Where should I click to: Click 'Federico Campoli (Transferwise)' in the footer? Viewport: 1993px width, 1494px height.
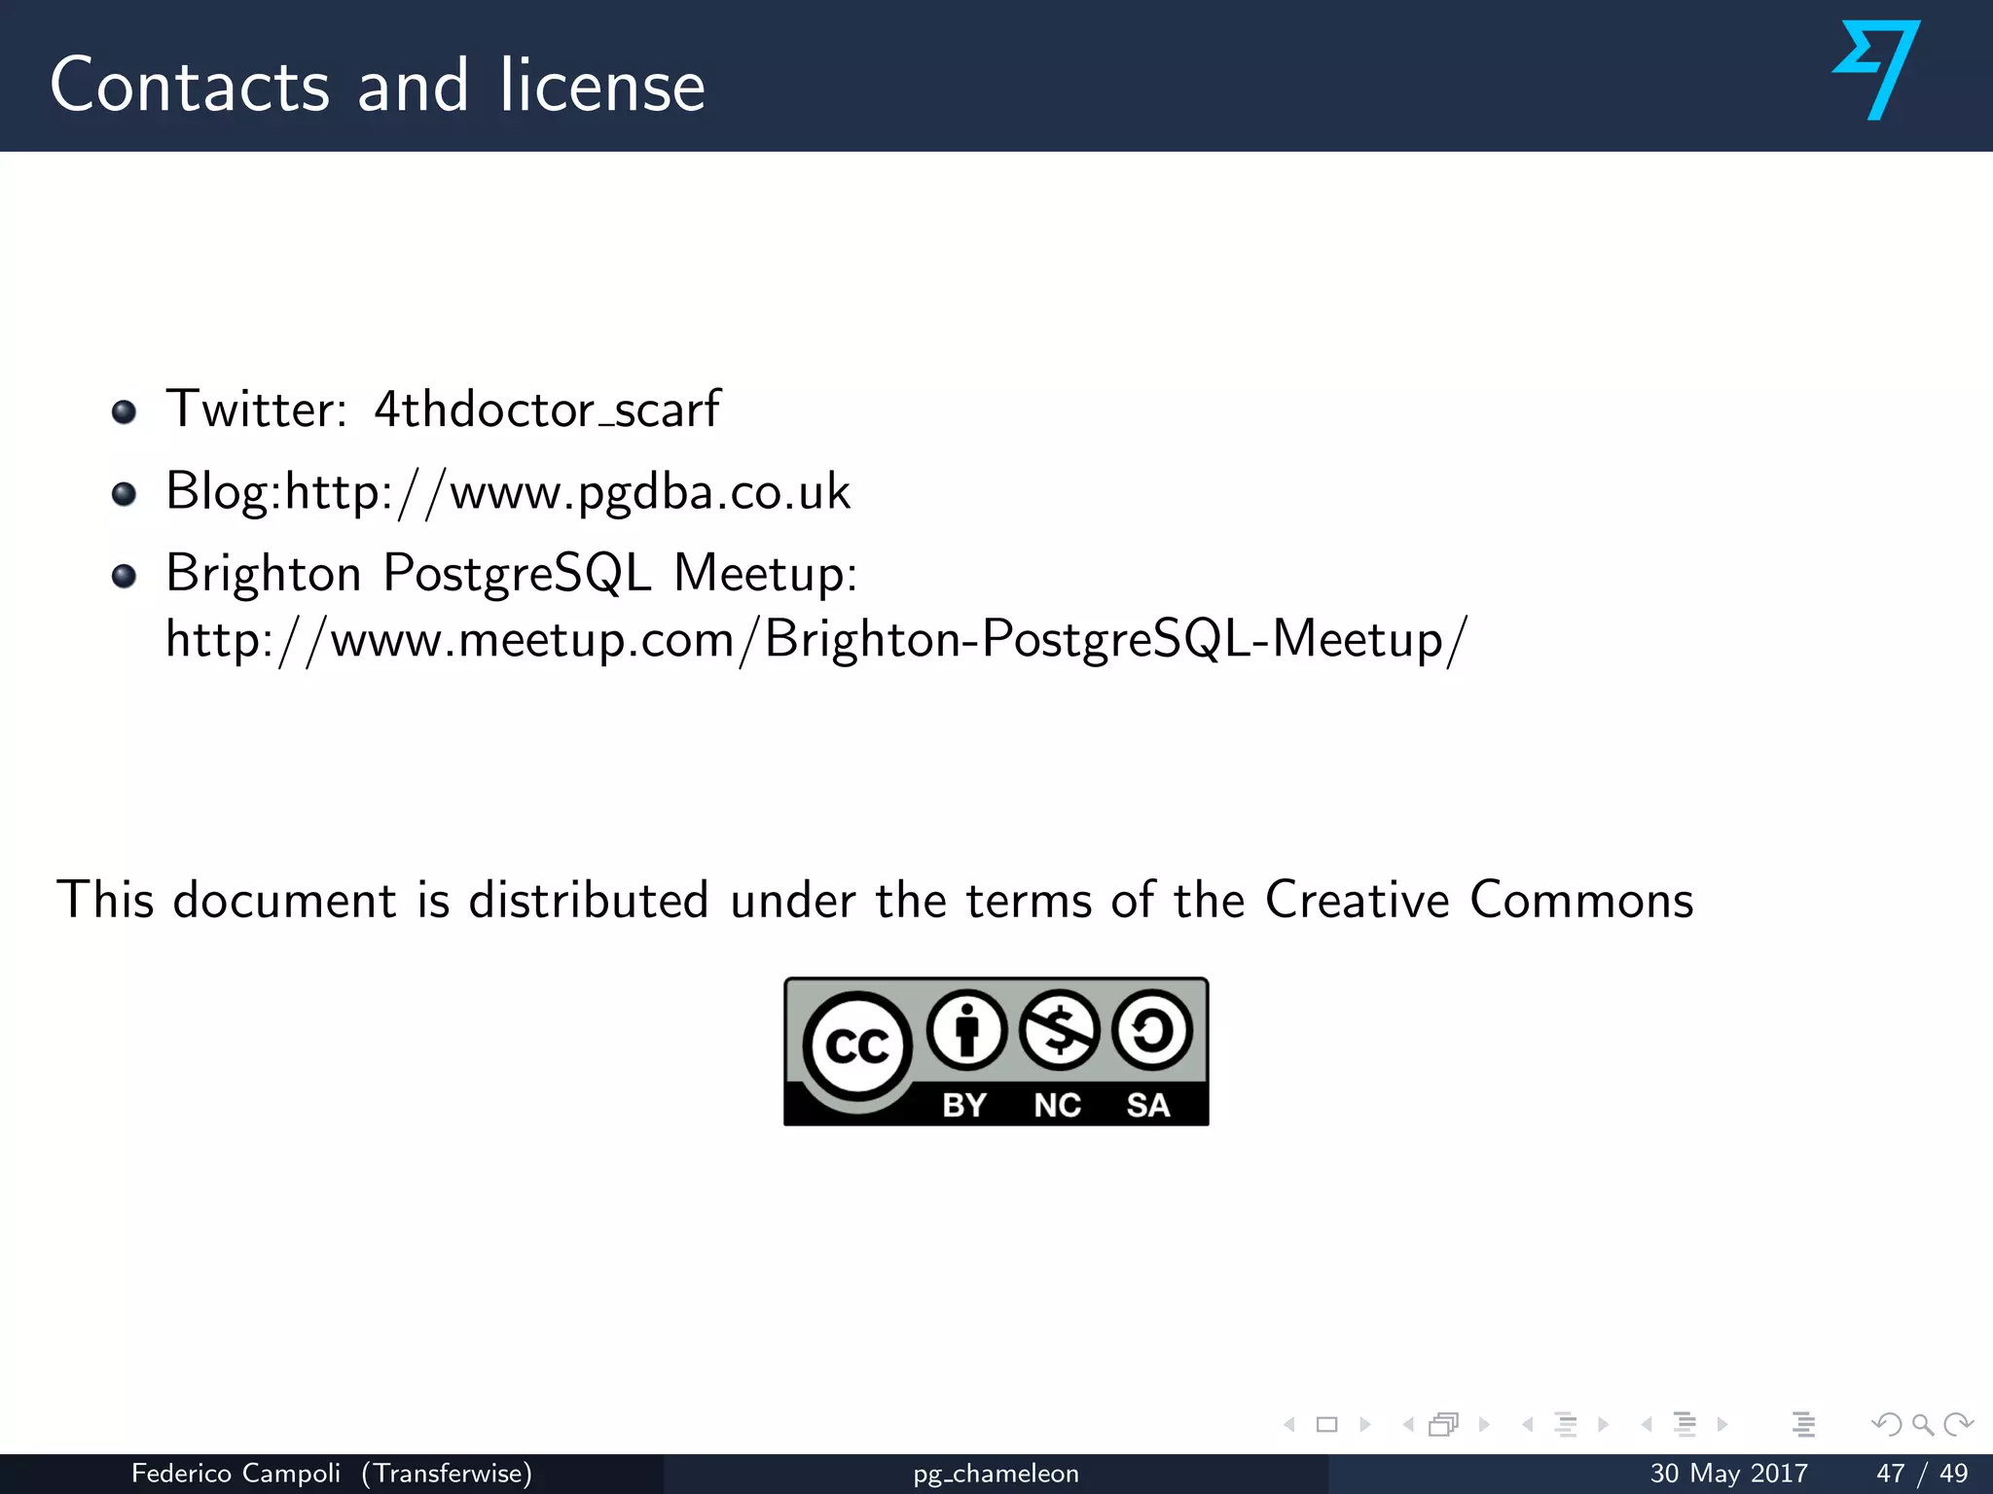click(332, 1474)
